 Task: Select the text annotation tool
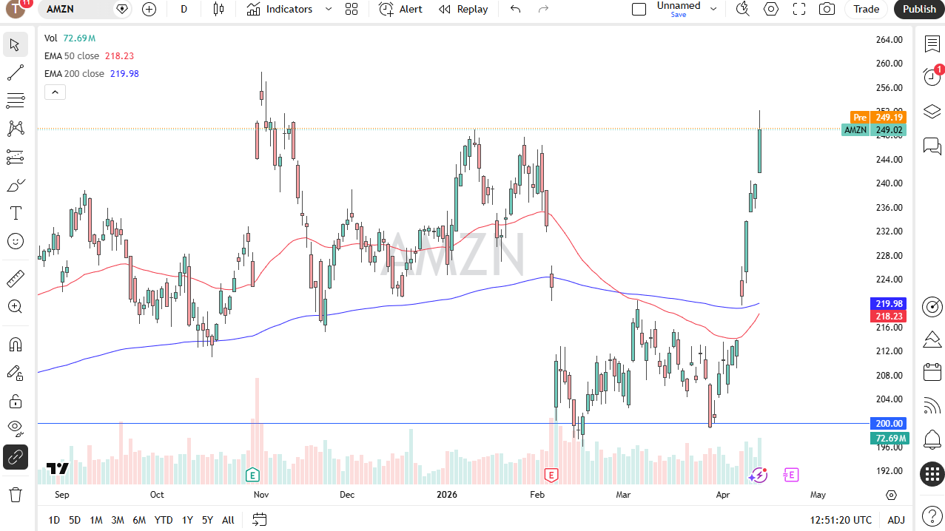pyautogui.click(x=15, y=213)
